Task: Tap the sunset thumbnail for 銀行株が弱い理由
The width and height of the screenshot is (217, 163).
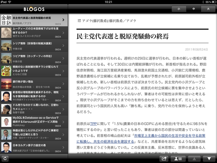Action: tap(6, 84)
